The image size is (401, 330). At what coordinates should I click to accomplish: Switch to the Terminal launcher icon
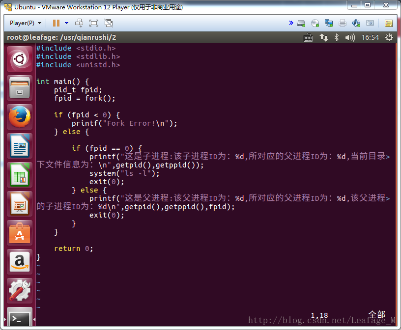pyautogui.click(x=20, y=317)
